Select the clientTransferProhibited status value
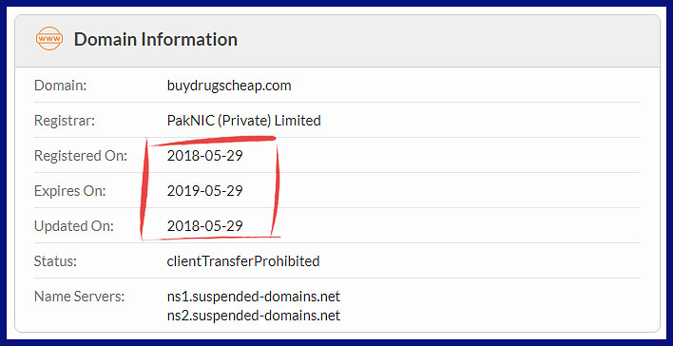 243,261
